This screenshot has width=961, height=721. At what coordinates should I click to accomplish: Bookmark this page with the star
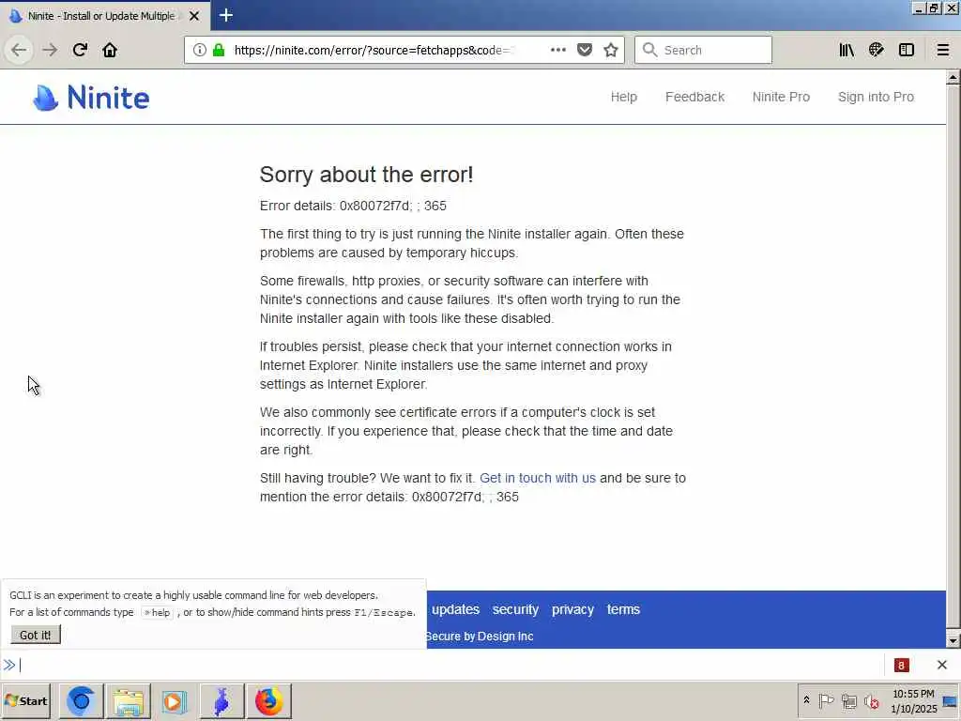coord(610,50)
